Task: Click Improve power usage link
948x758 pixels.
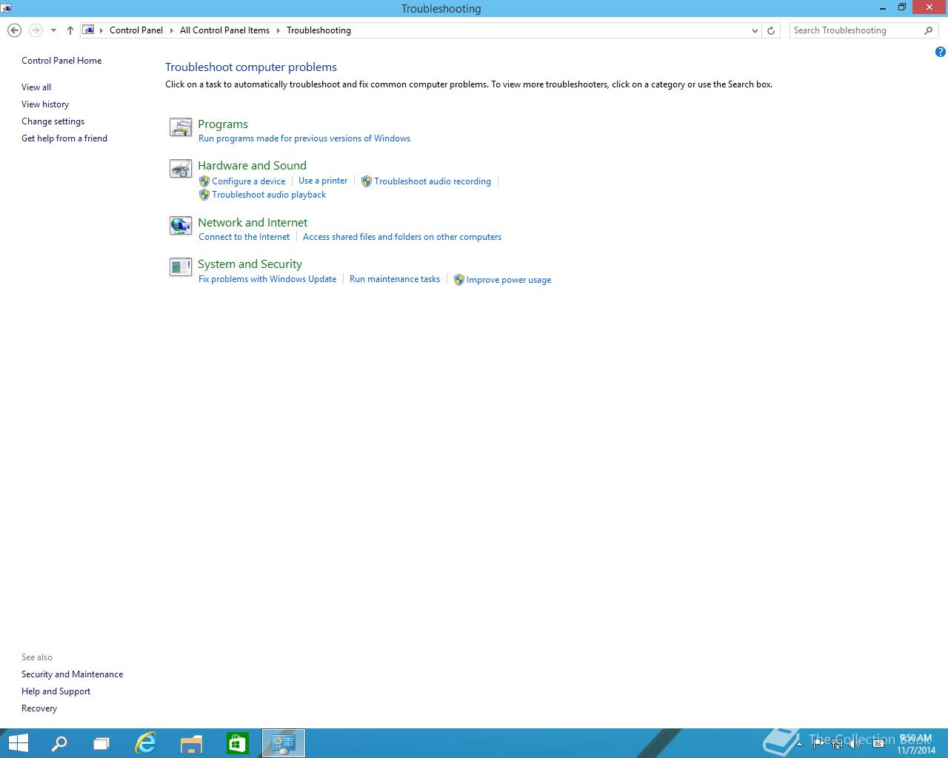Action: 509,280
